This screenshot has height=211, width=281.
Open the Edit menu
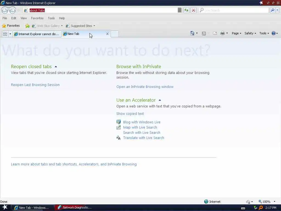14,18
